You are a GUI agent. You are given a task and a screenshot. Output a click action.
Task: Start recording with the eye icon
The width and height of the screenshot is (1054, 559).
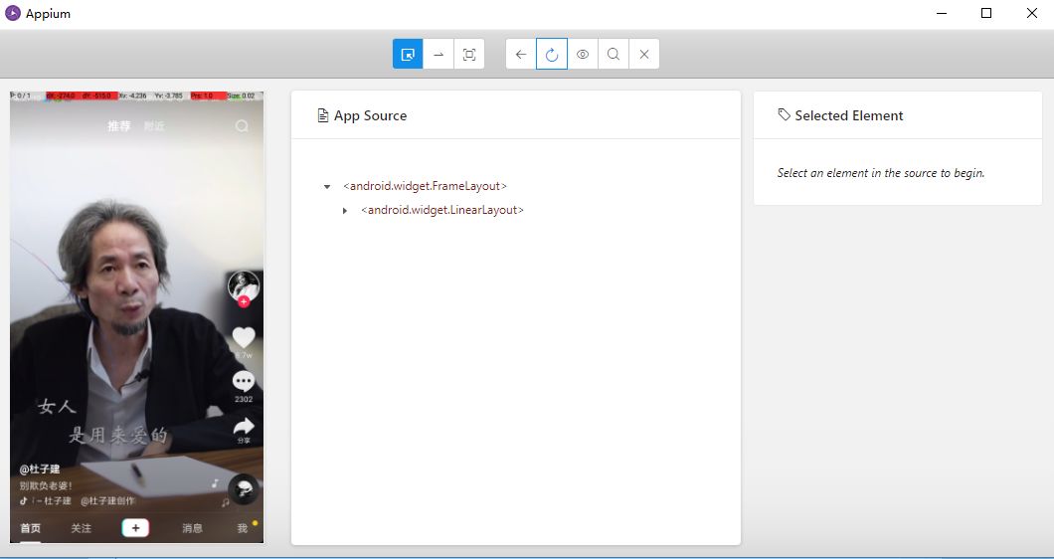click(x=583, y=54)
